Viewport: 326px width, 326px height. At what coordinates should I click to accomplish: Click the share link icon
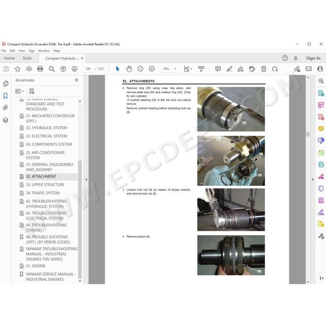(x=297, y=69)
